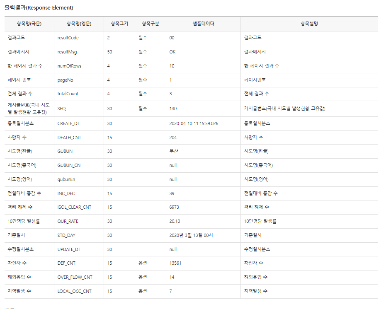Click sample value 14 in OVER_FLOW_CNT row
Image resolution: width=386 pixels, height=309 pixels.
click(172, 277)
